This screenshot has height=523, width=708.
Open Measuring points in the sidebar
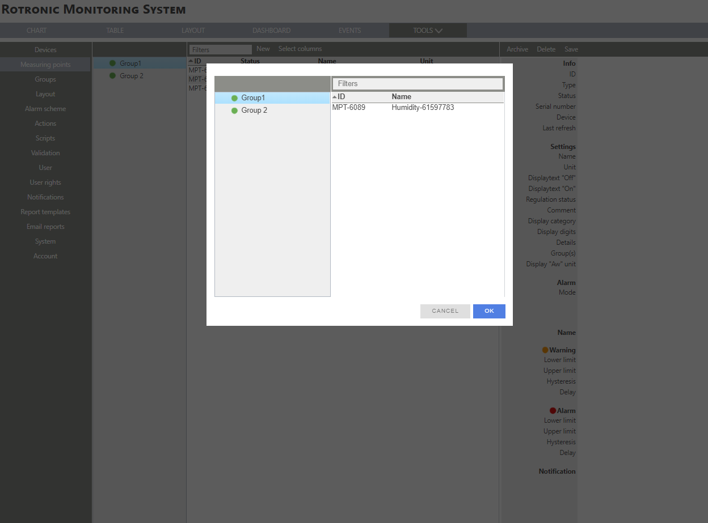45,65
